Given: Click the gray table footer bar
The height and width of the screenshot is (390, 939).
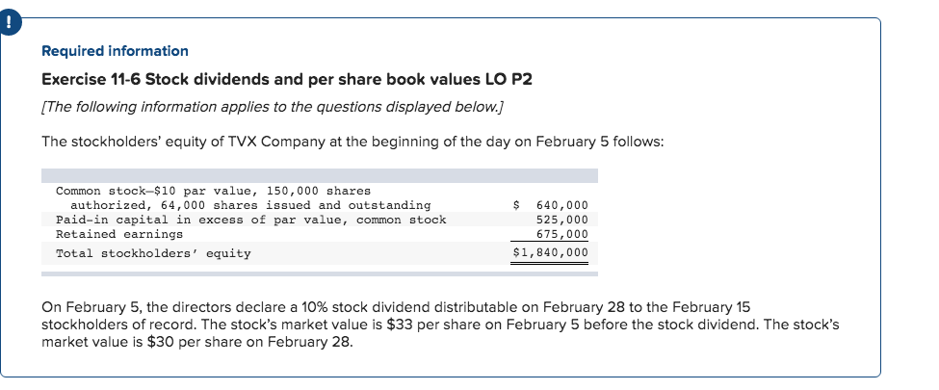Looking at the screenshot, I should pos(320,273).
